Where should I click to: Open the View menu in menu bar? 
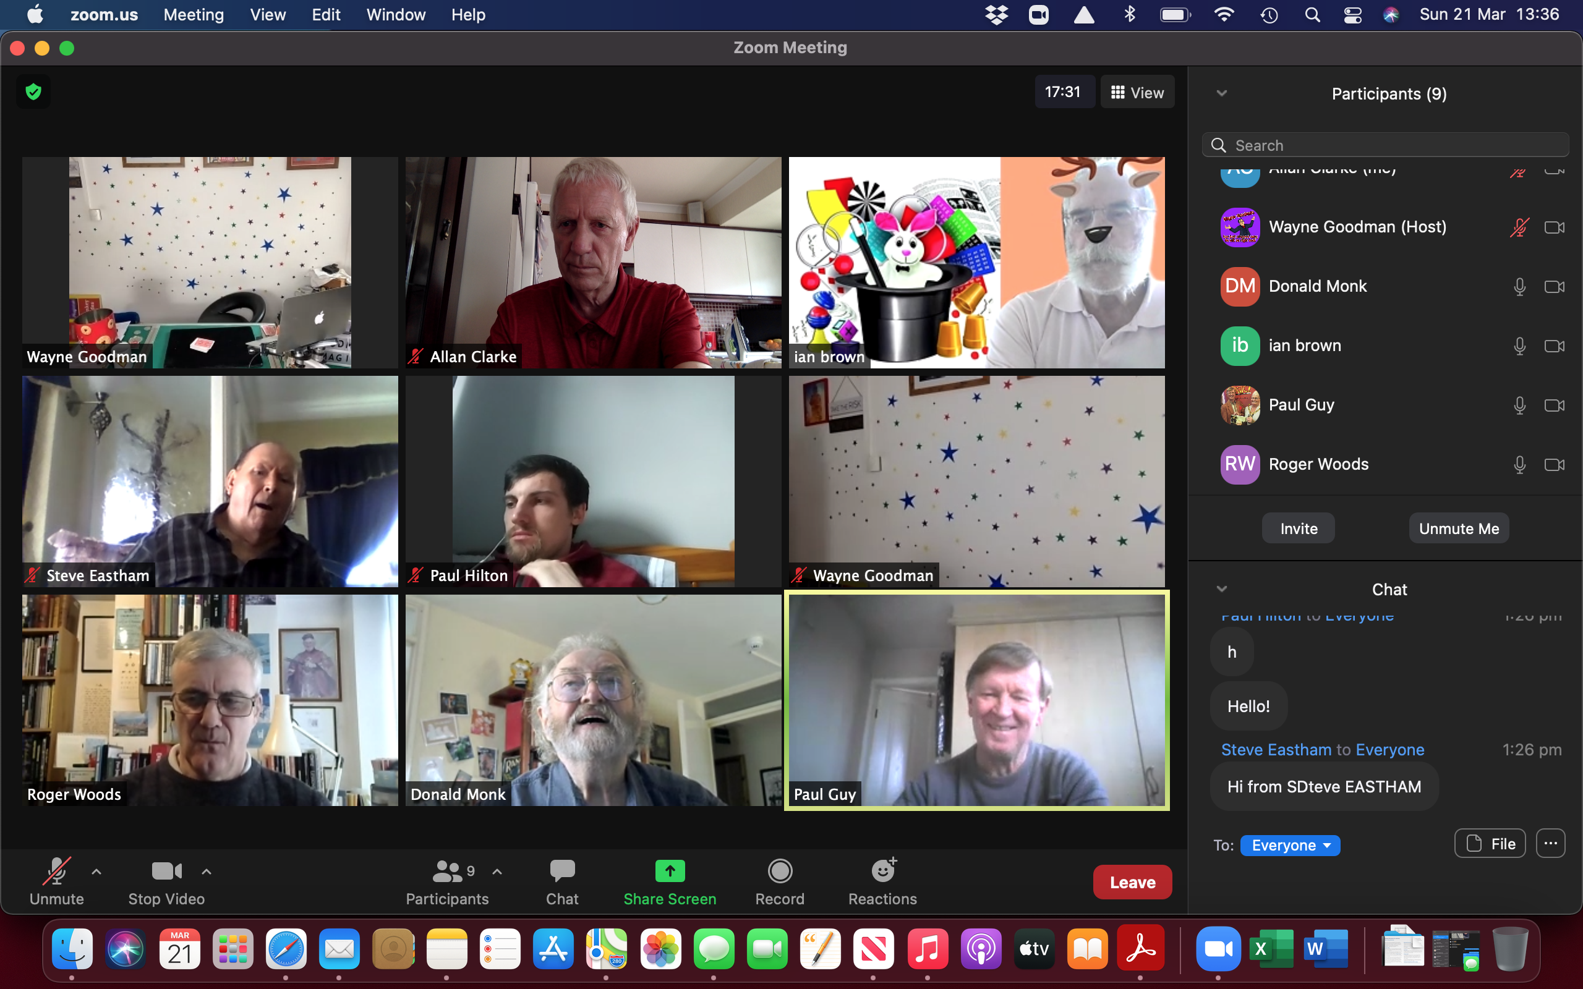click(268, 14)
